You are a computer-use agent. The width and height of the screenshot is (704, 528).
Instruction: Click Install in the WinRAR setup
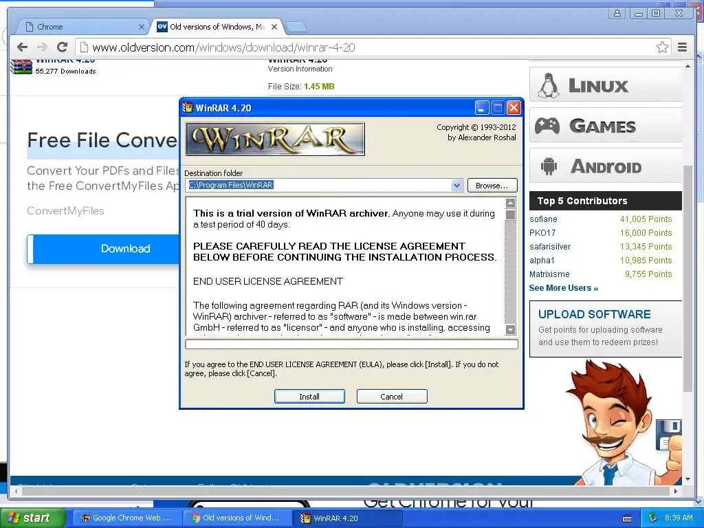click(x=309, y=397)
